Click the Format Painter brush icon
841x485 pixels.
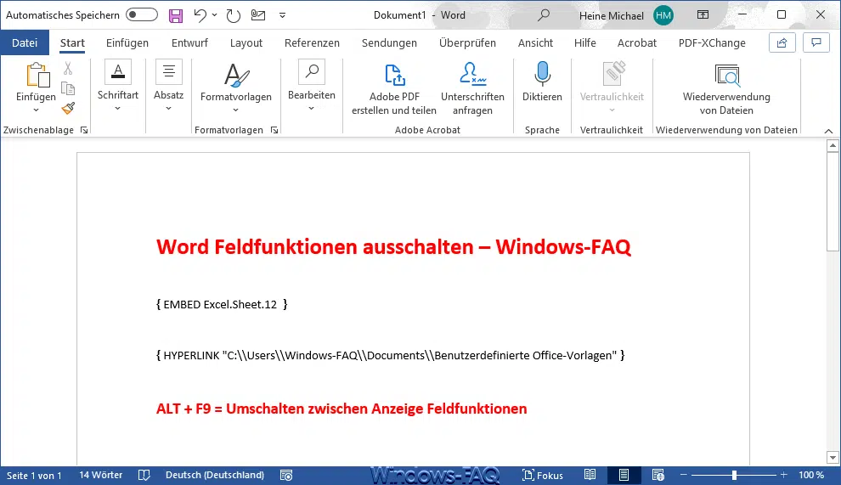(x=68, y=108)
